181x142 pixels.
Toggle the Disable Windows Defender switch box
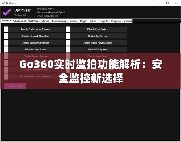6,43
